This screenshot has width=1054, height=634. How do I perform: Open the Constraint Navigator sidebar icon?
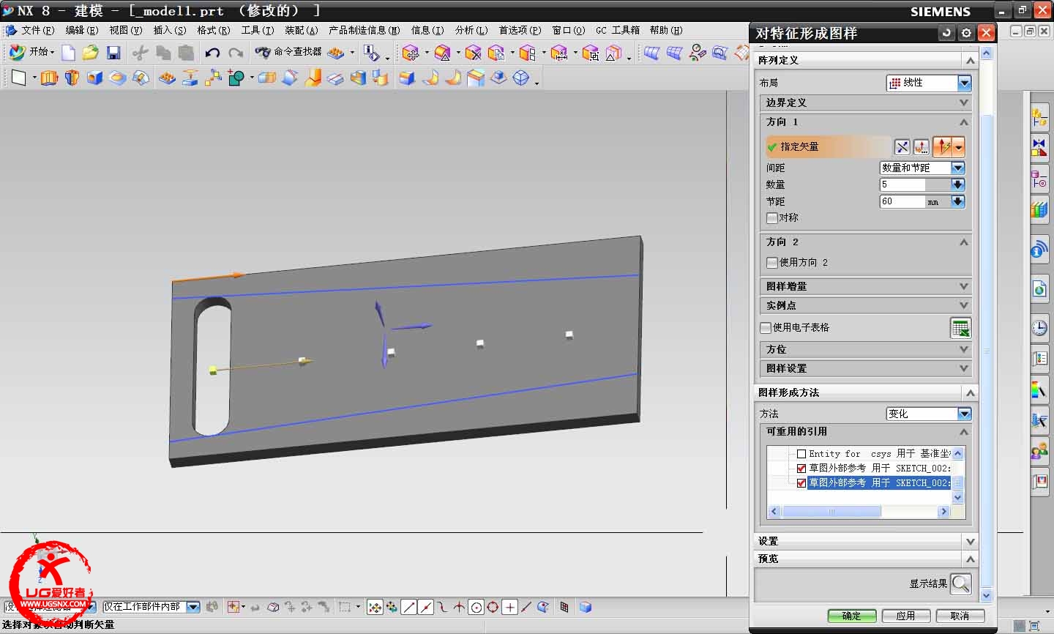pos(1039,148)
